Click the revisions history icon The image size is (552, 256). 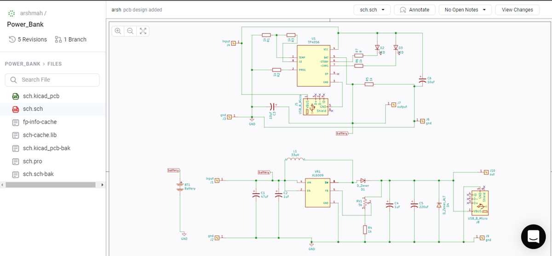tap(12, 39)
